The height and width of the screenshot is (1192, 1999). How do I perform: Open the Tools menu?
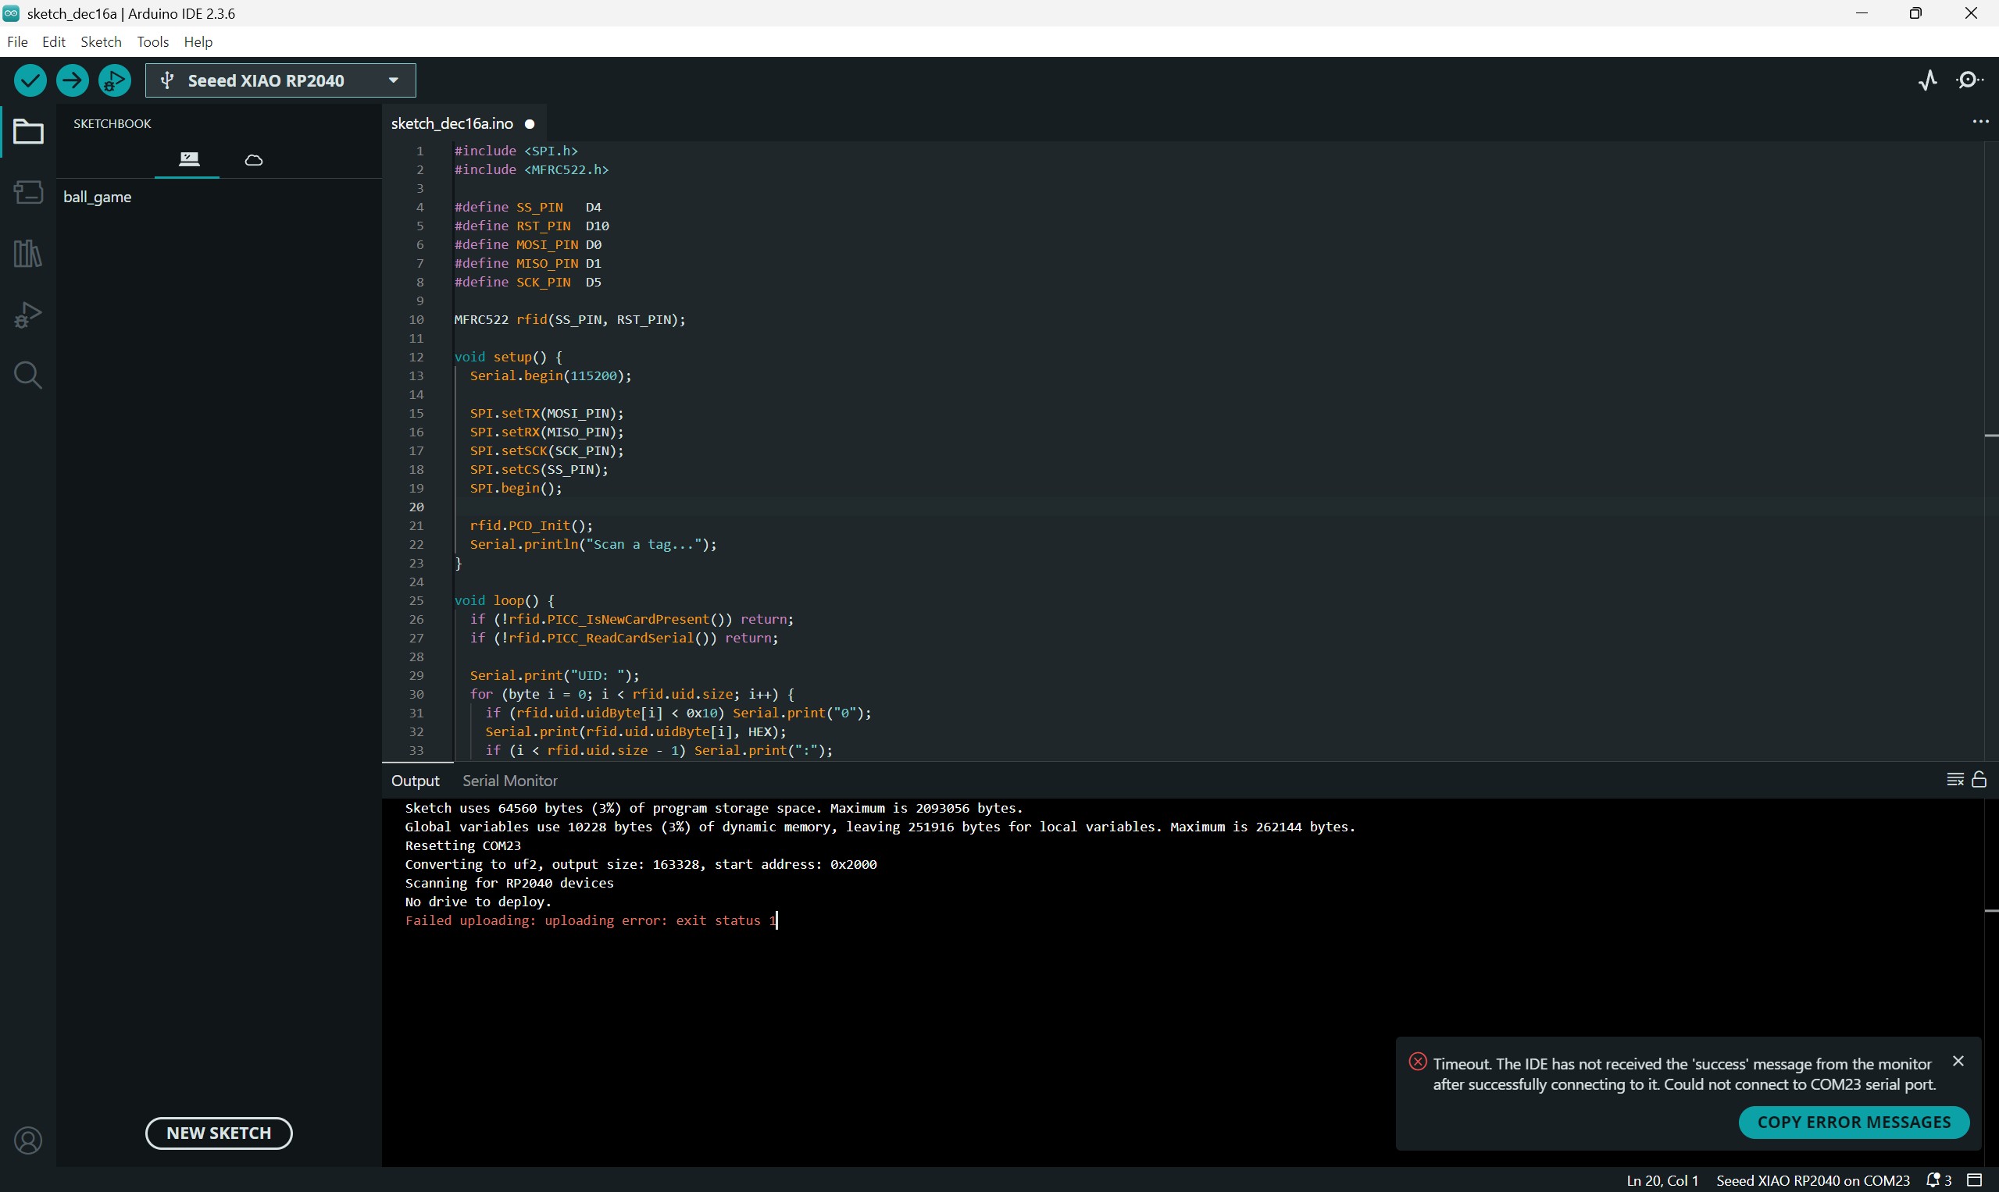pos(152,42)
